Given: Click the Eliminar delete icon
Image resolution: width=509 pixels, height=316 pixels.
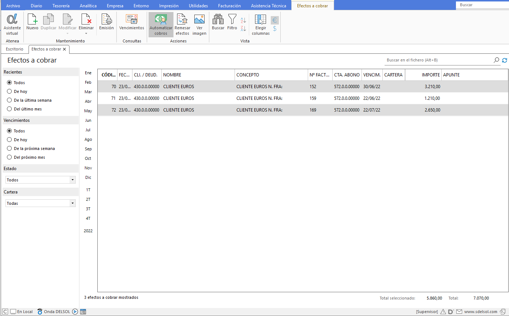Looking at the screenshot, I should 86,19.
